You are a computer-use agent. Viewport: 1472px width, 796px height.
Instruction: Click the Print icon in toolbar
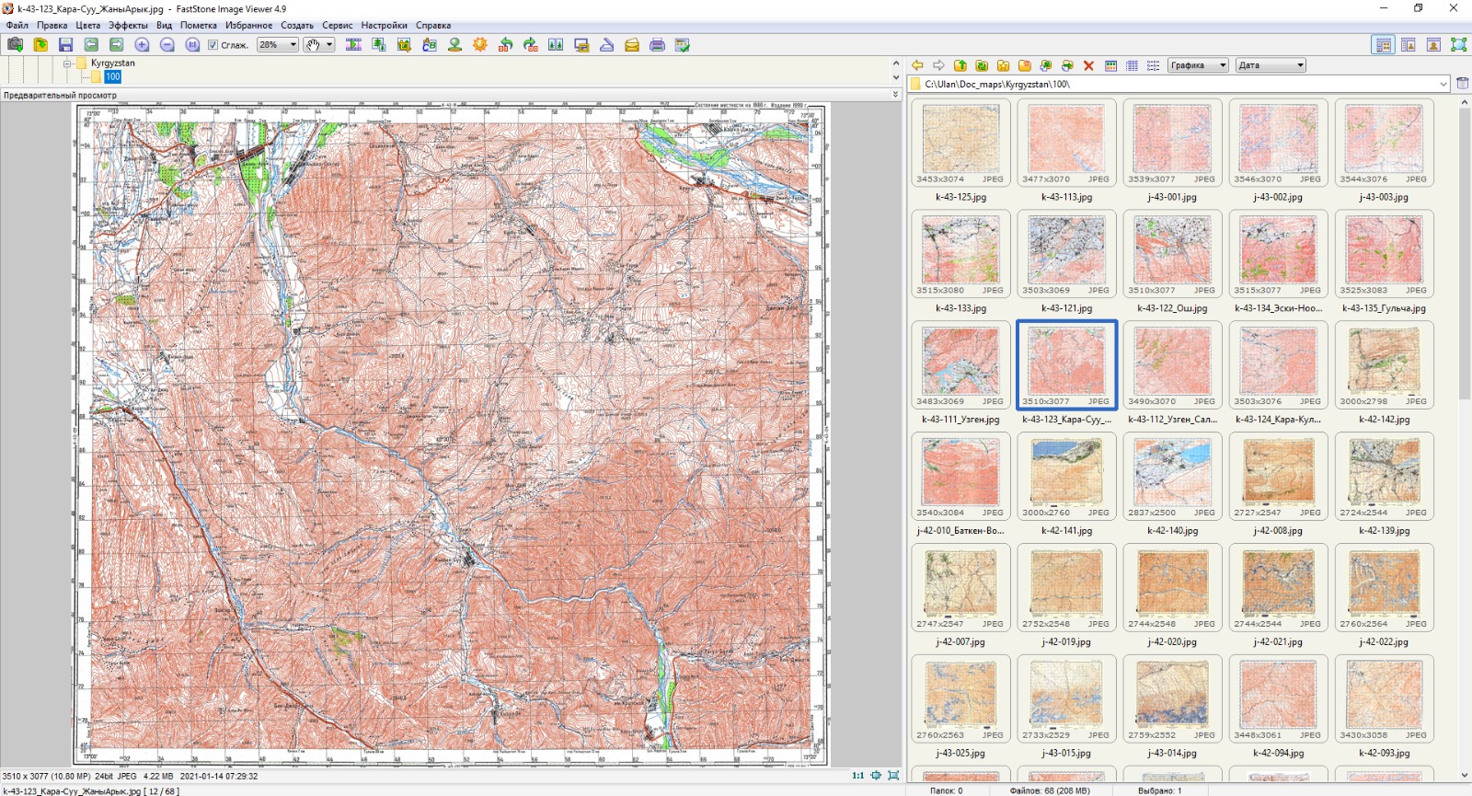tap(657, 44)
